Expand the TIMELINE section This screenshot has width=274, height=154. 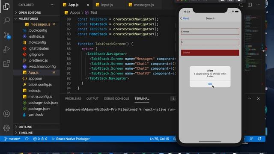click(36, 133)
